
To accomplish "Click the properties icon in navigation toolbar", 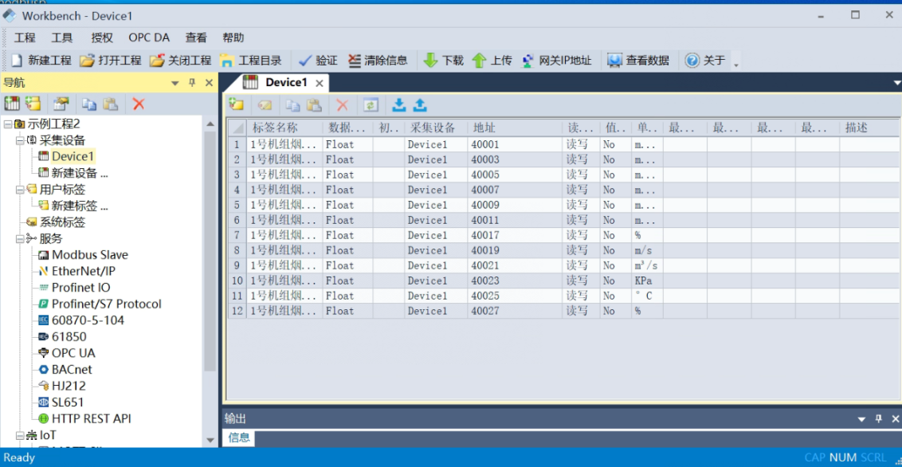I will tap(61, 104).
